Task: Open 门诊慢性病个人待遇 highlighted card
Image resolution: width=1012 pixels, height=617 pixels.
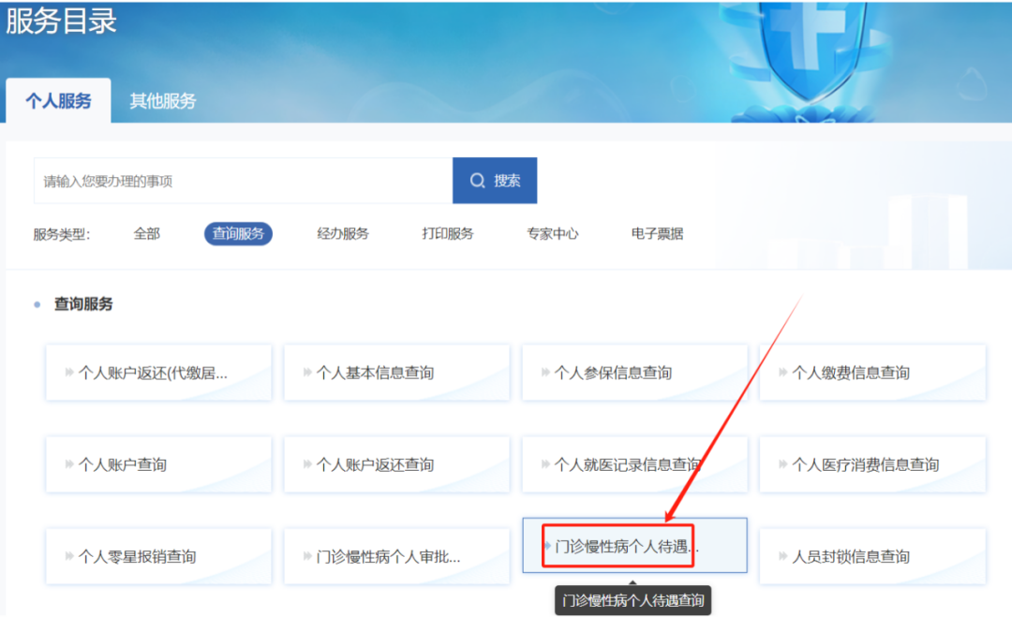Action: coord(634,546)
